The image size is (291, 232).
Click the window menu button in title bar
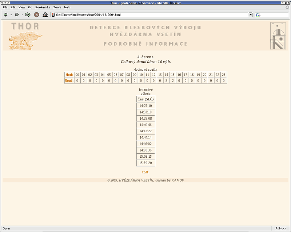pos(3,3)
